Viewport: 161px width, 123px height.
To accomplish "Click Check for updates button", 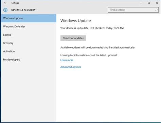I will click(73, 38).
